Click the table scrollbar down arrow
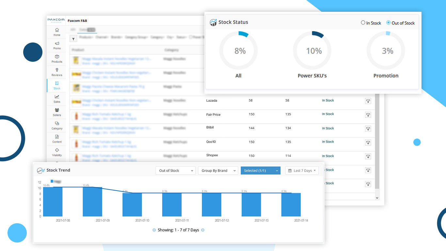The height and width of the screenshot is (251, 446). [377, 198]
